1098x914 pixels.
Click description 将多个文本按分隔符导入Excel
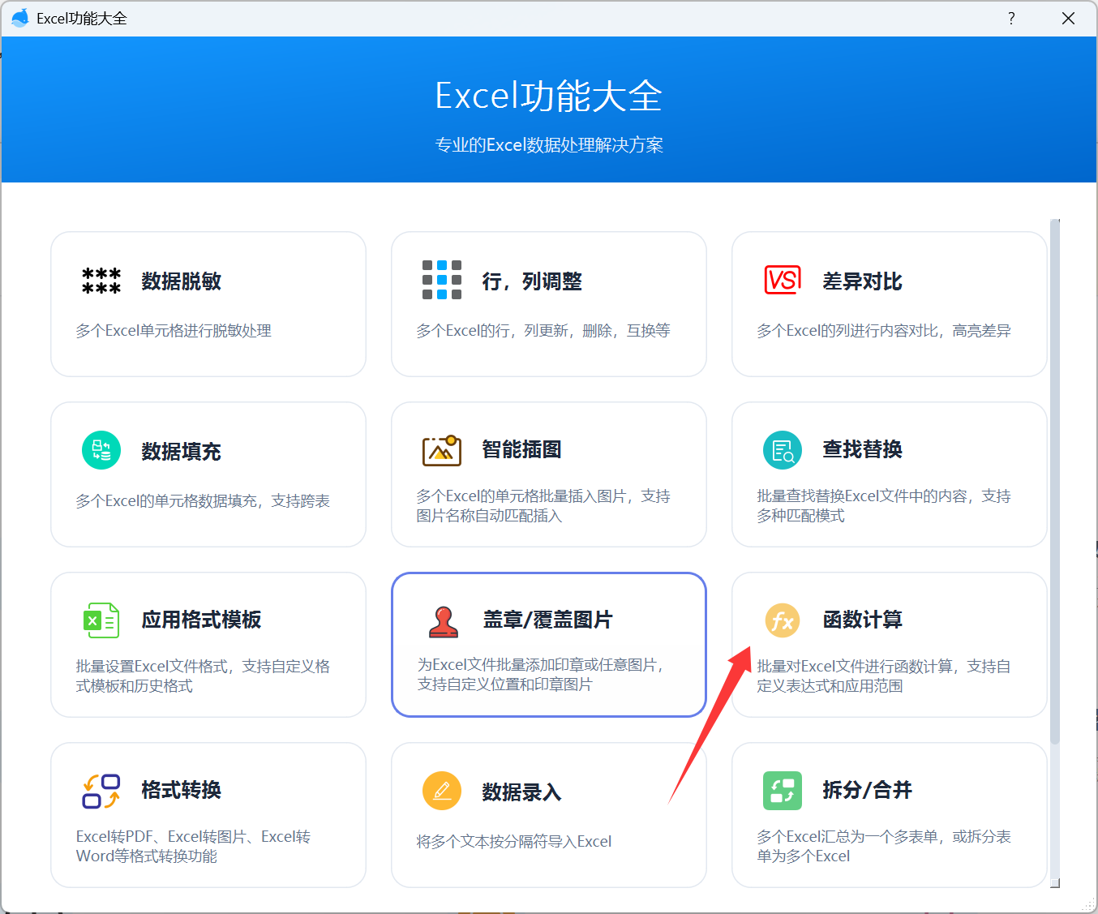pyautogui.click(x=514, y=842)
